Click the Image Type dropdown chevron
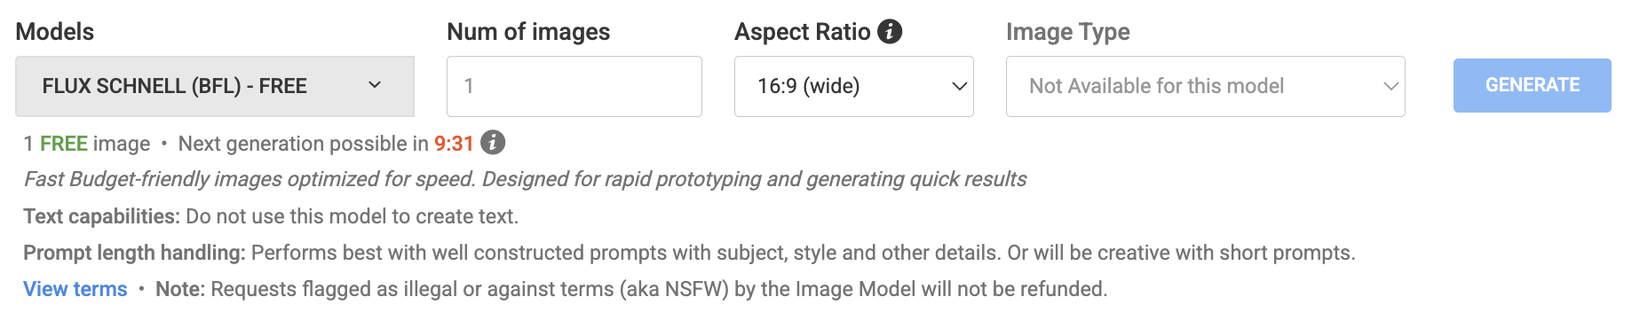 pyautogui.click(x=1390, y=86)
